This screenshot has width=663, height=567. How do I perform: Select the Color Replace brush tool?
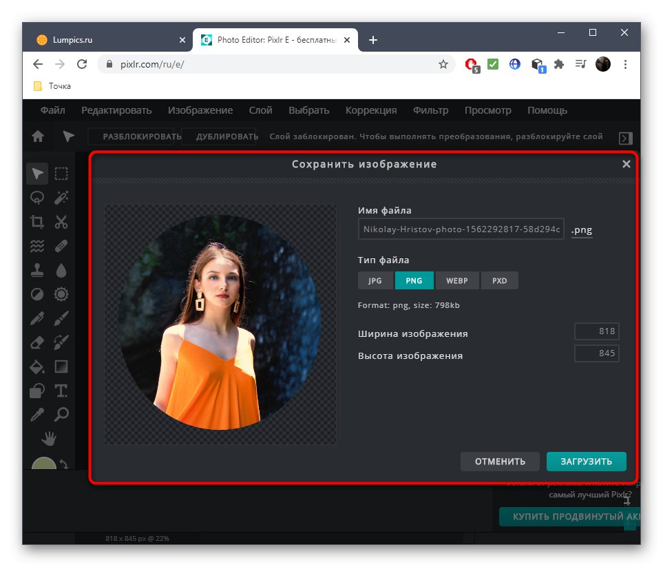[61, 342]
